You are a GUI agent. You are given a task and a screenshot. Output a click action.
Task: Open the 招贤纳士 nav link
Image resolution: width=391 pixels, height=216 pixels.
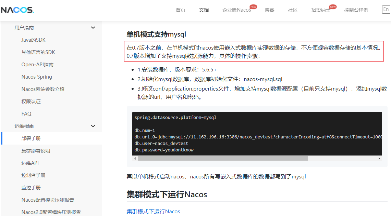point(321,10)
